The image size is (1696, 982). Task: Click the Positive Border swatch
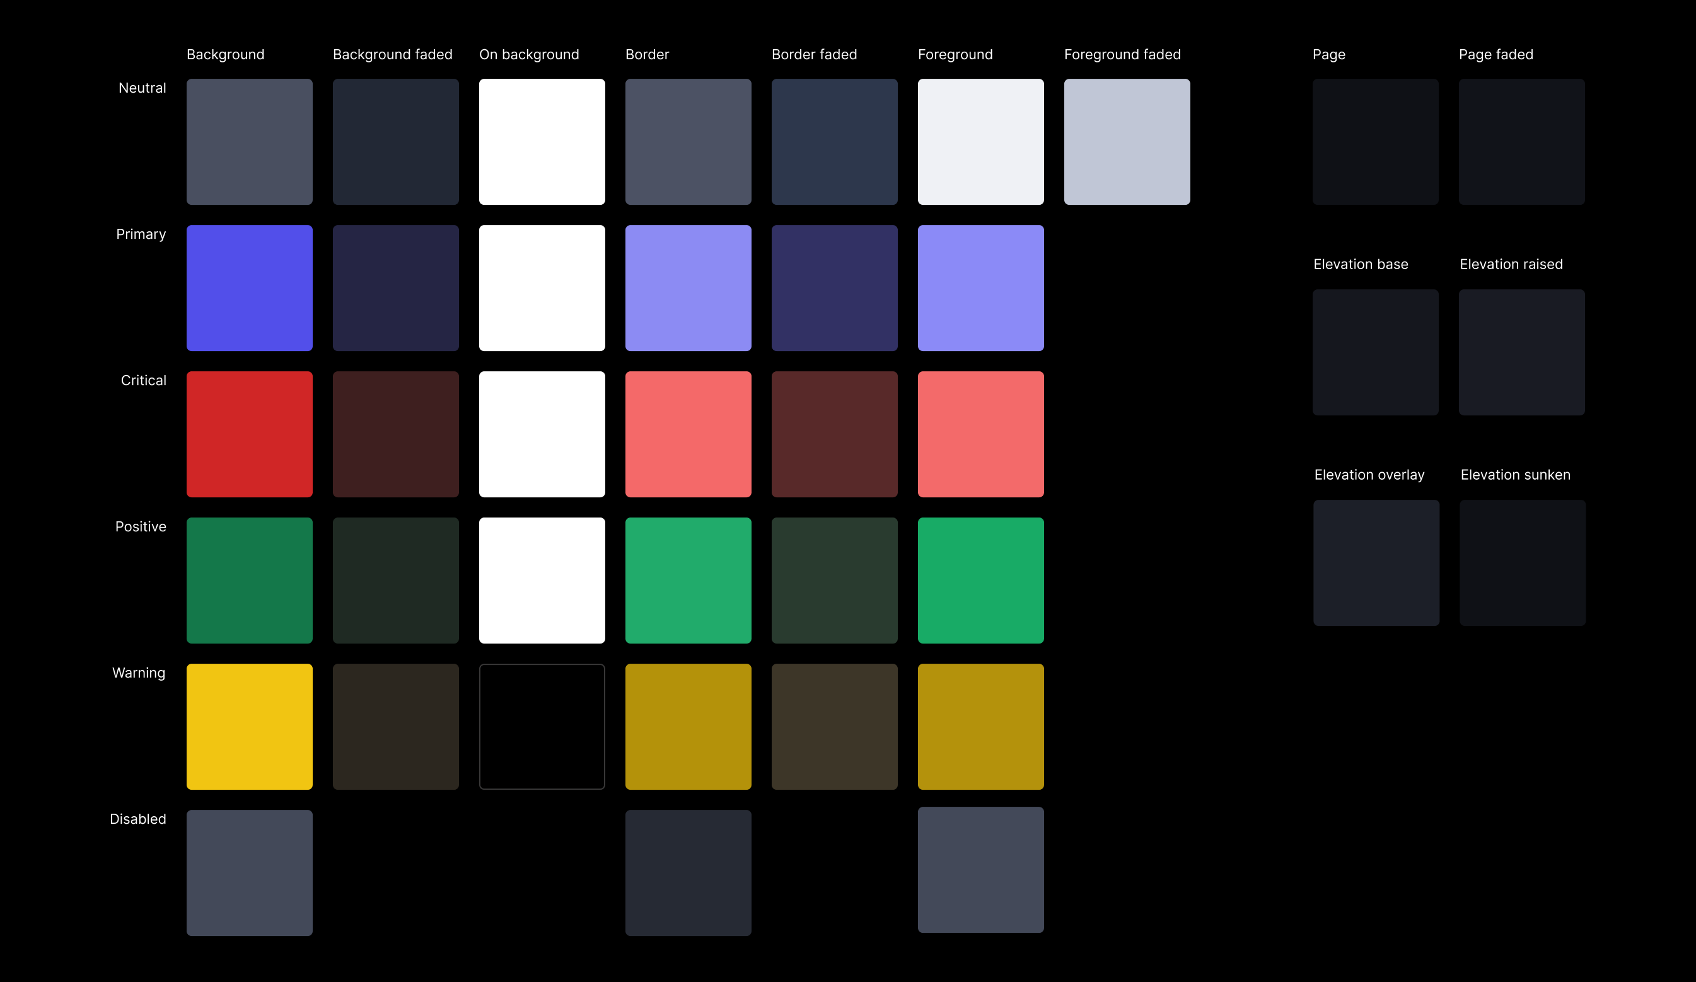coord(688,581)
